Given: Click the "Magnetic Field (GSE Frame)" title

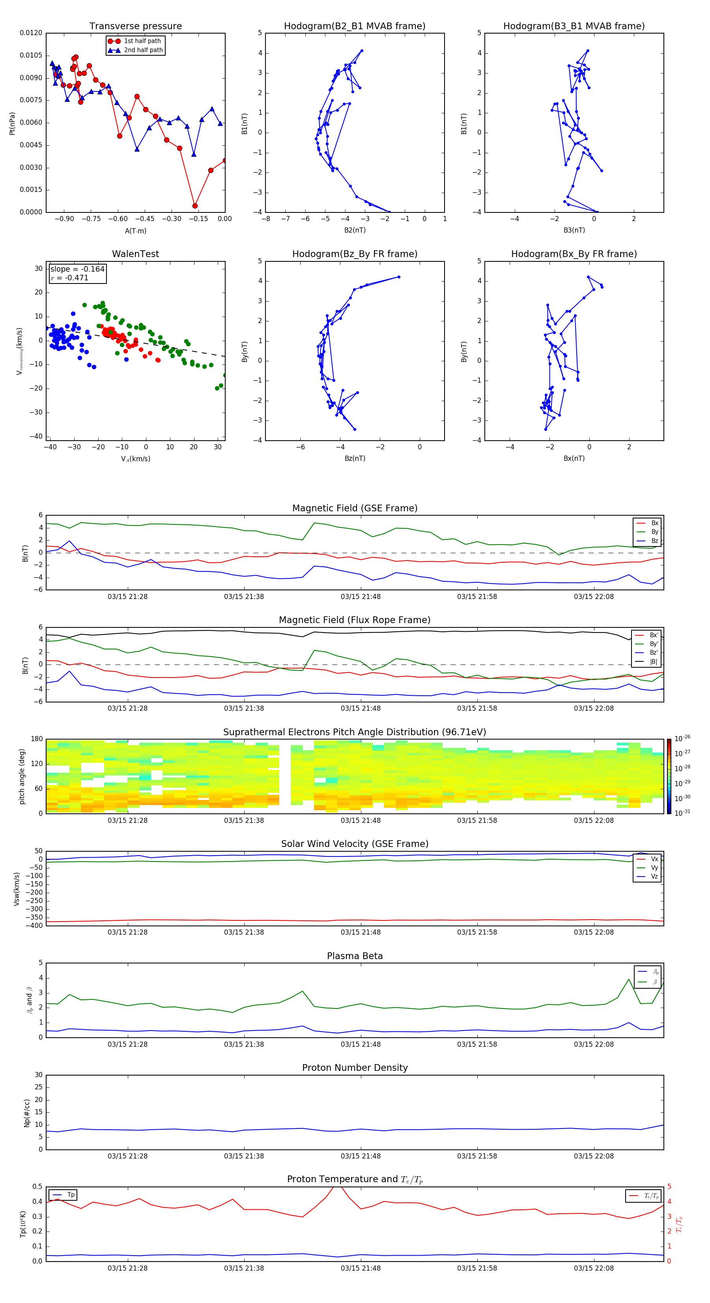Looking at the screenshot, I should (355, 508).
